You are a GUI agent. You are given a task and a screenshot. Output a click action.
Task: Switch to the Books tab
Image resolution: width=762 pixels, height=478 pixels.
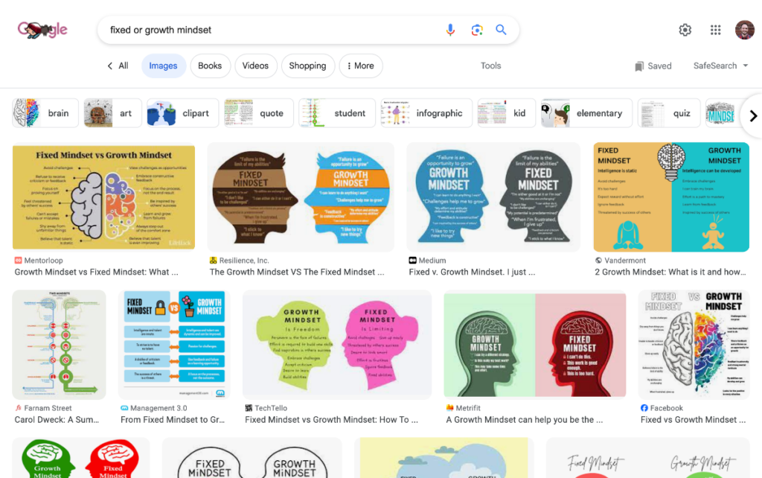(x=210, y=66)
